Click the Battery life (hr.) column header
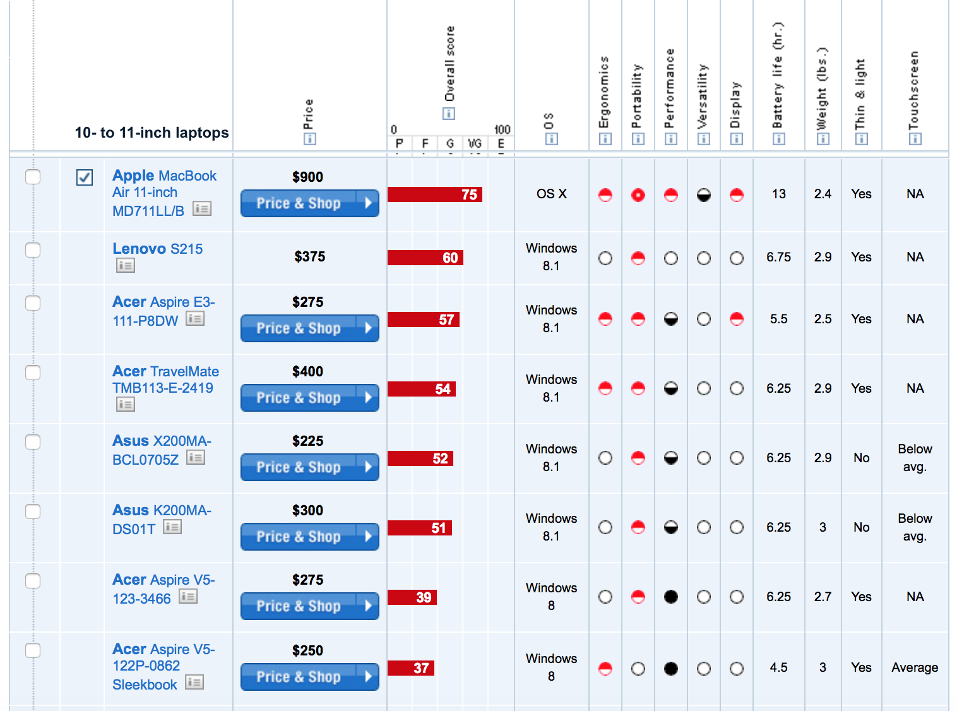This screenshot has height=711, width=957. pos(778,76)
